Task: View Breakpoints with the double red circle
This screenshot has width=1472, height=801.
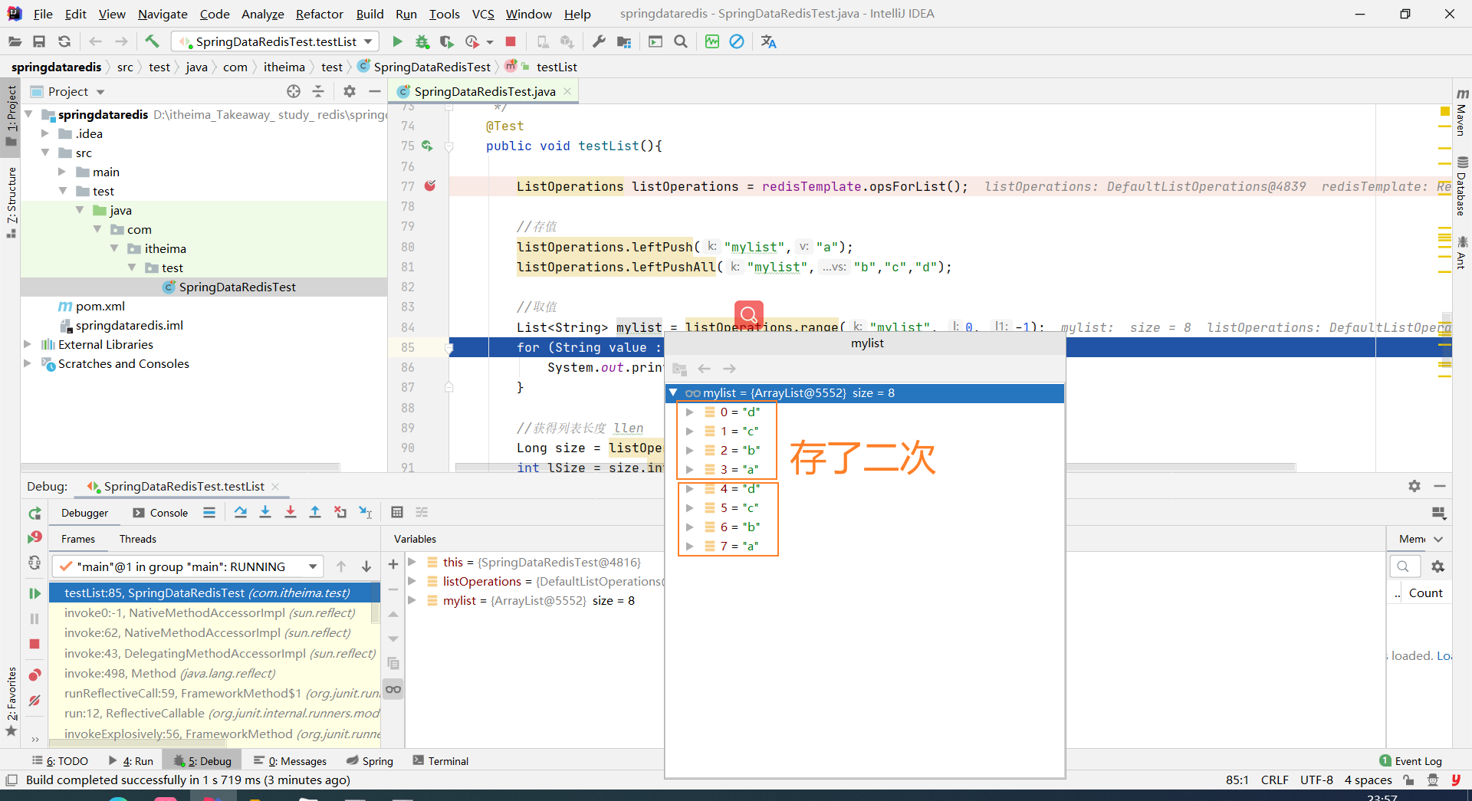Action: (34, 675)
